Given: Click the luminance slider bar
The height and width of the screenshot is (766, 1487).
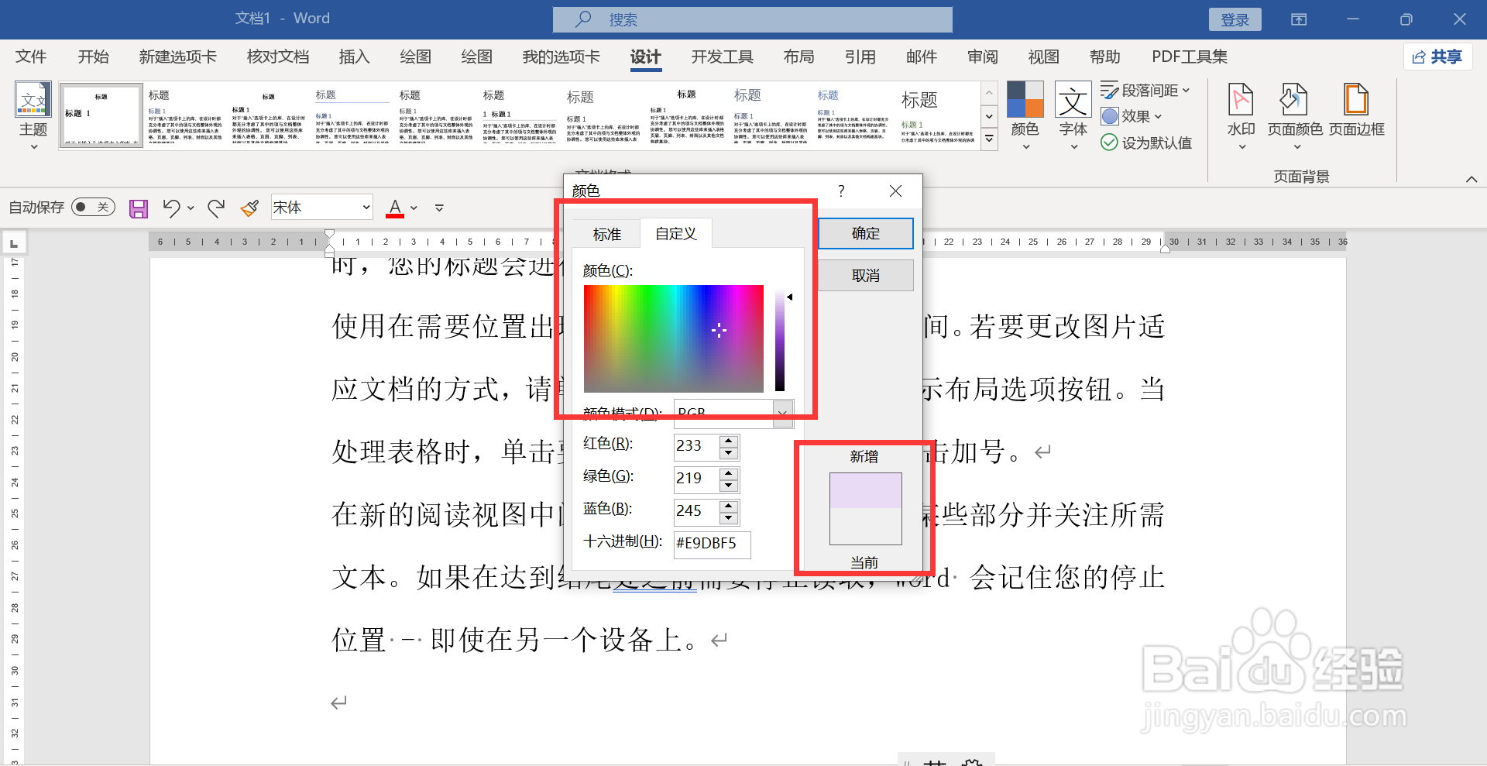Looking at the screenshot, I should point(780,338).
